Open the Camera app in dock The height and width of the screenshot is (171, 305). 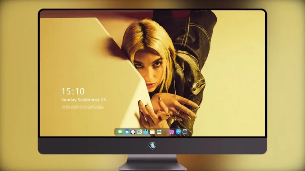(185, 132)
